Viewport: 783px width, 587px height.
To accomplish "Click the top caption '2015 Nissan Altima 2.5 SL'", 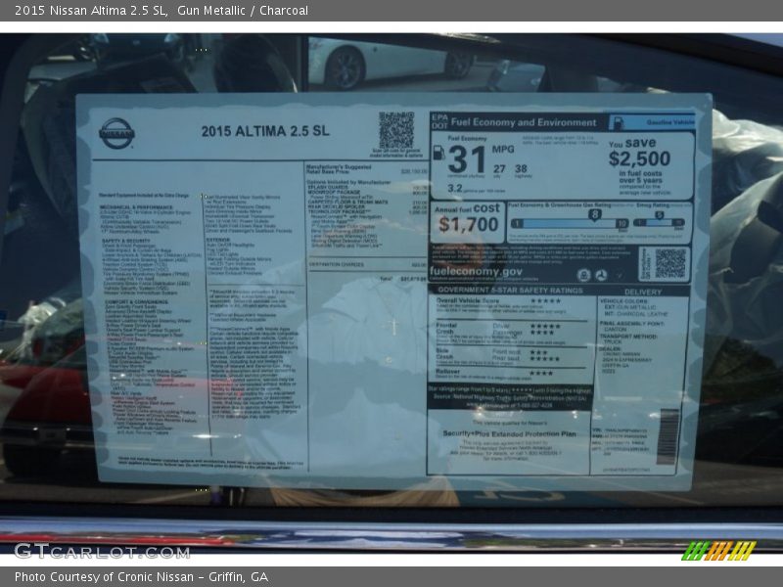I will tap(91, 11).
